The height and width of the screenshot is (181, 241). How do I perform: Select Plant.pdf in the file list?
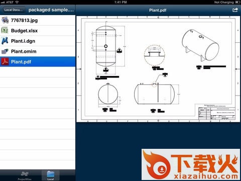coord(38,62)
